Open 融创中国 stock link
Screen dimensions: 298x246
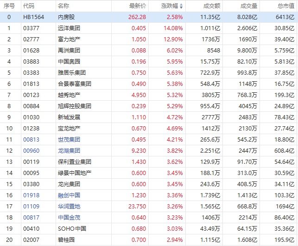tap(69, 195)
